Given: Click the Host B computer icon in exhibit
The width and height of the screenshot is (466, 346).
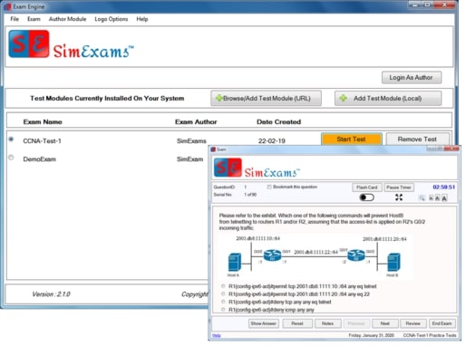Looking at the screenshot, I should pos(393,262).
